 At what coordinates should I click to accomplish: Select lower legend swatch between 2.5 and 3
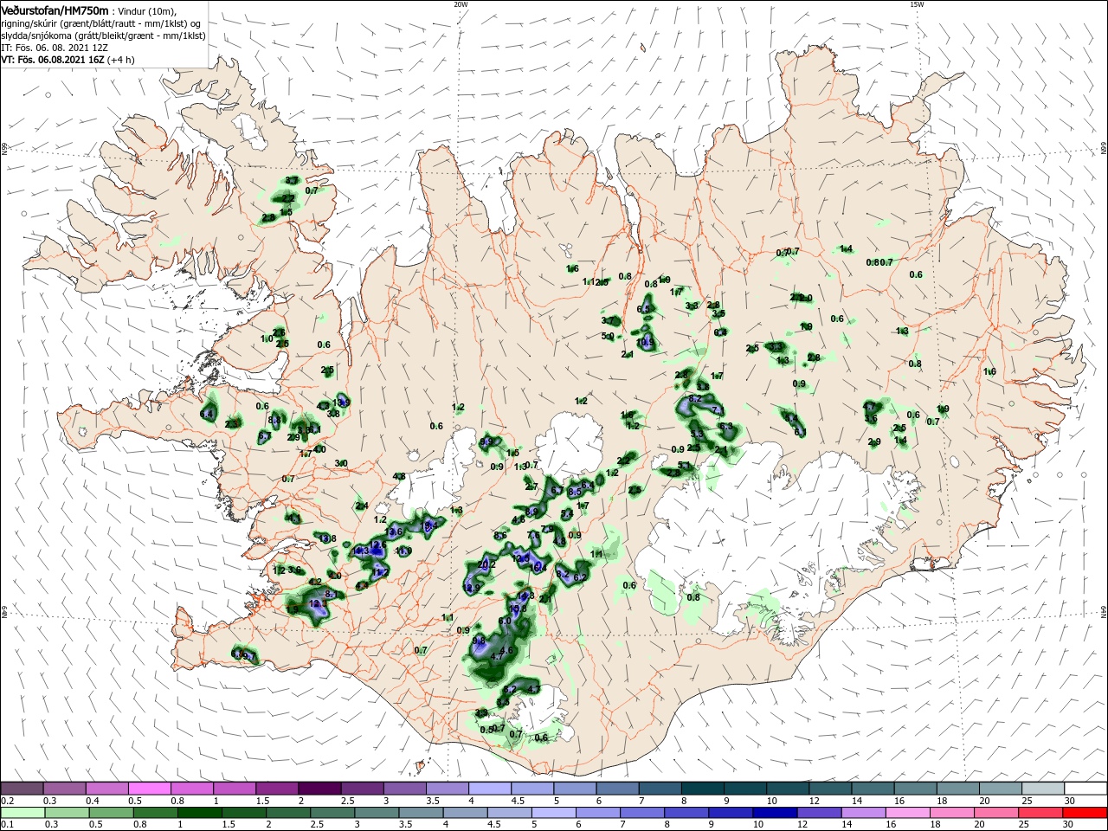(x=332, y=814)
